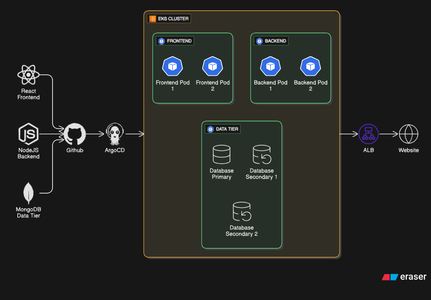431x300 pixels.
Task: Click the ArgoCD text label
Action: click(x=114, y=150)
